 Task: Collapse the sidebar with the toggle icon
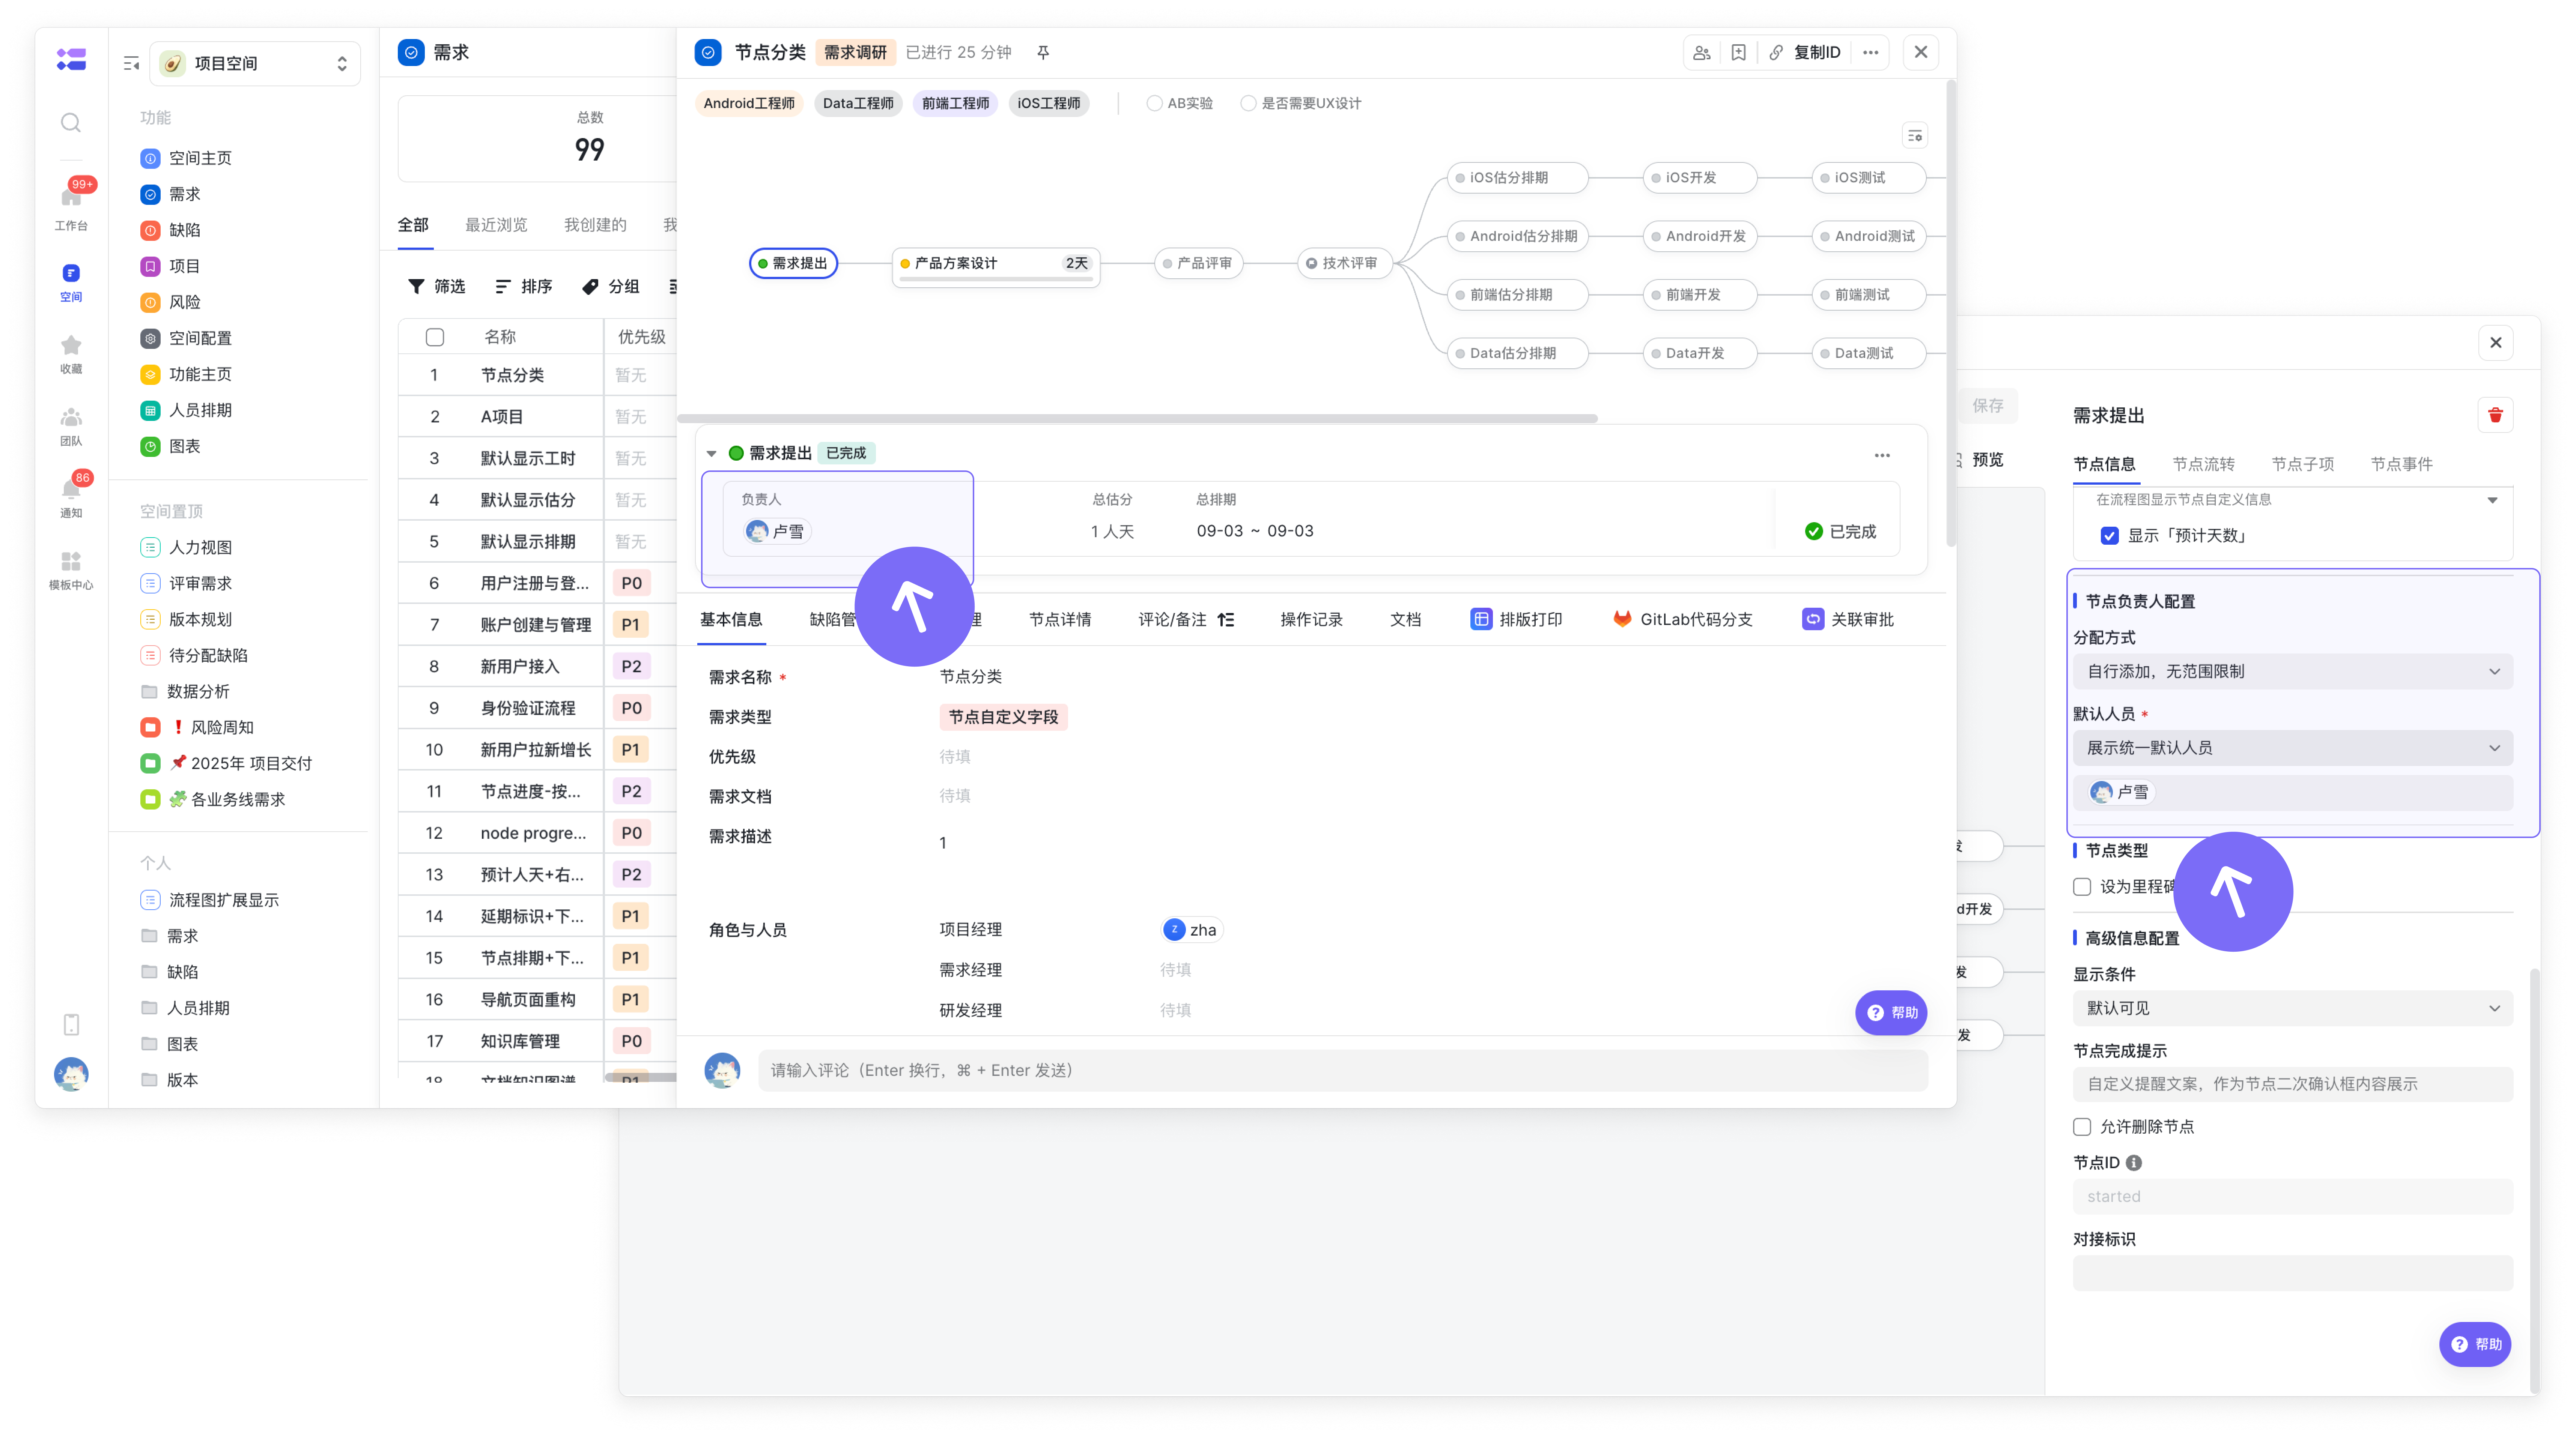tap(131, 64)
